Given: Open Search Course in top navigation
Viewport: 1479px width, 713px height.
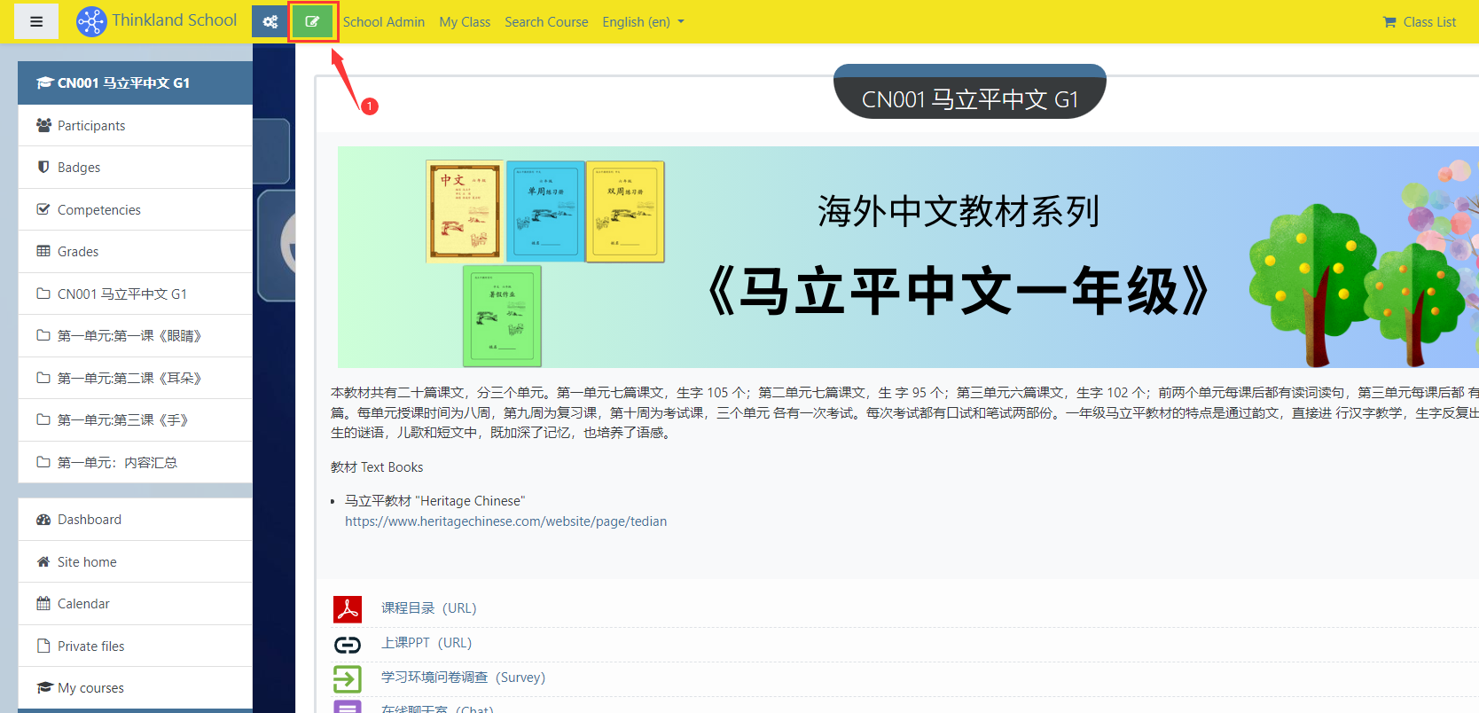Looking at the screenshot, I should [546, 22].
